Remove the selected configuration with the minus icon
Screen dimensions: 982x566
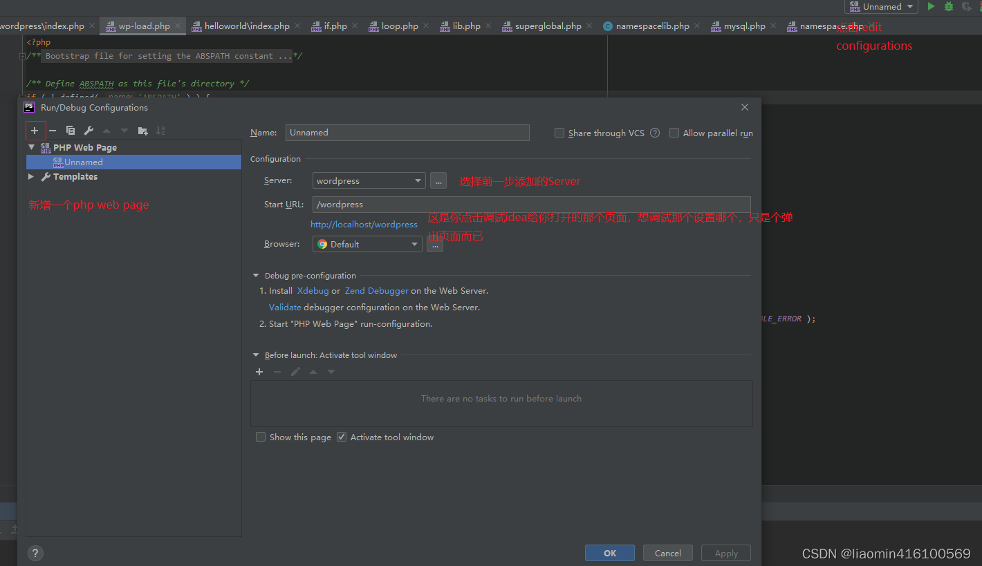pos(53,131)
